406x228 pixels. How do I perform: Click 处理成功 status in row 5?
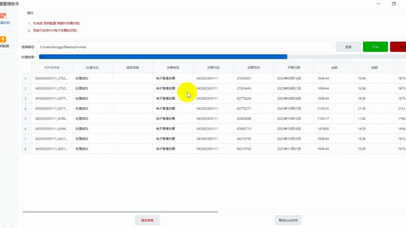(92, 119)
